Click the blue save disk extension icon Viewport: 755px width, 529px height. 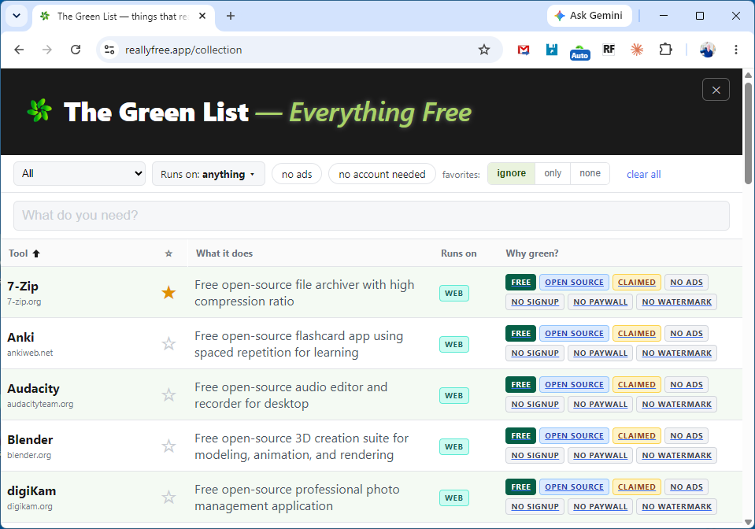552,50
